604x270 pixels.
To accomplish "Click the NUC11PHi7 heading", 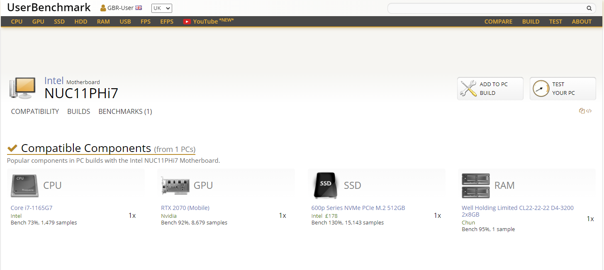I will tap(81, 93).
